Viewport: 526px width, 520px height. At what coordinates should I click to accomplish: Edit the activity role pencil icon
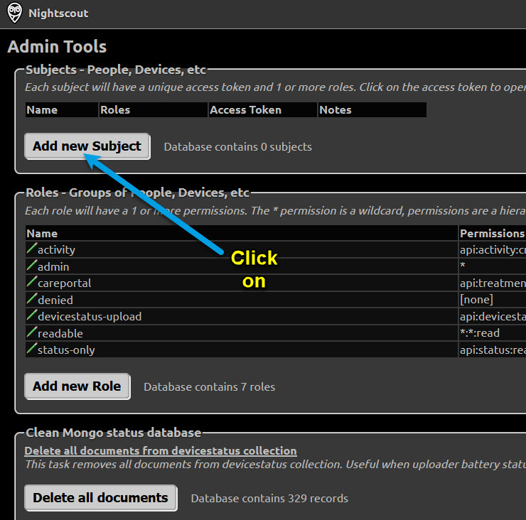(31, 249)
